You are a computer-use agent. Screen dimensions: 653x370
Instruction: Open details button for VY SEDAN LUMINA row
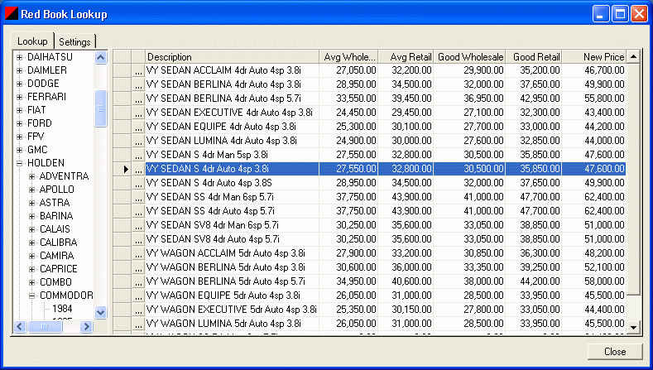click(138, 141)
